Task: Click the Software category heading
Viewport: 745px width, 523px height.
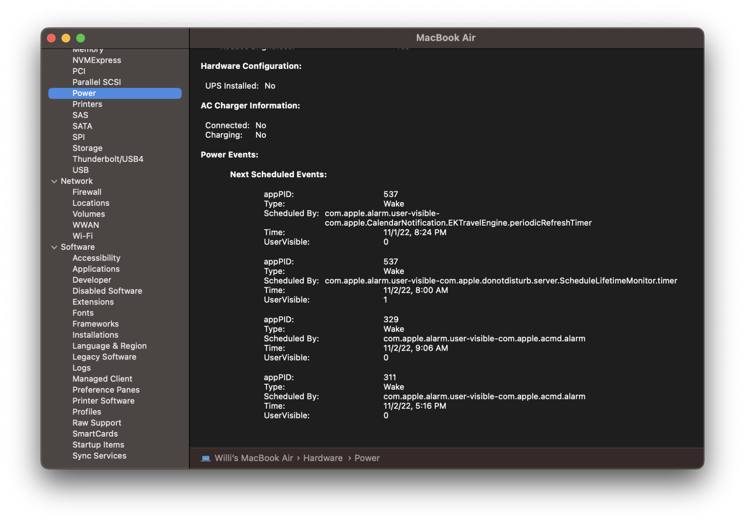Action: point(77,247)
